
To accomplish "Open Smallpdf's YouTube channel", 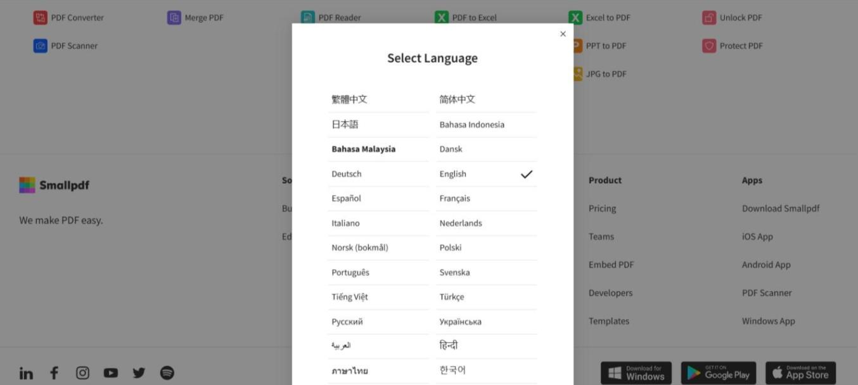I will point(110,372).
